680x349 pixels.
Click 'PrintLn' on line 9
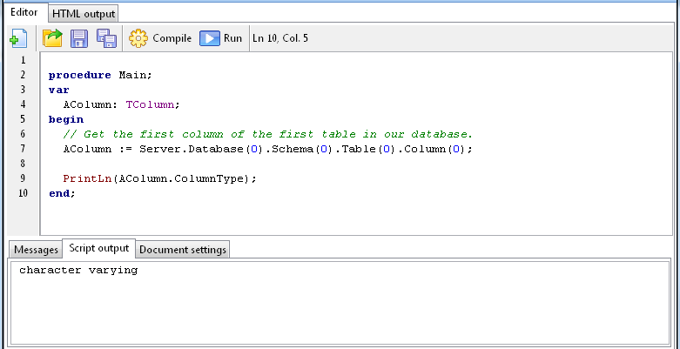(x=87, y=178)
